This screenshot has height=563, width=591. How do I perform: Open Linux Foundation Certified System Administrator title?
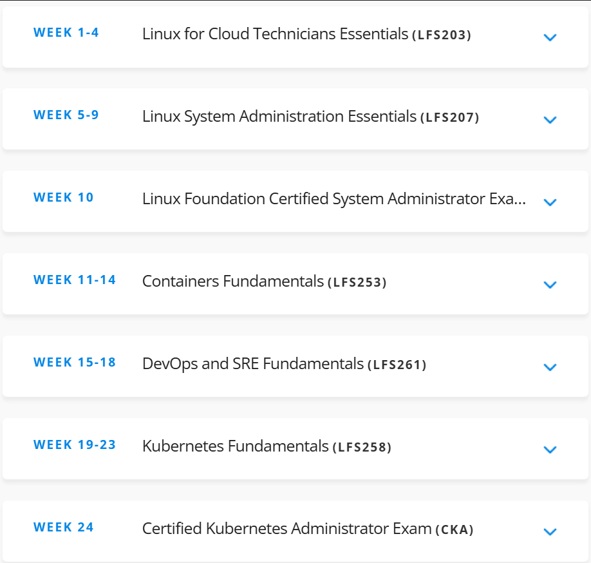tap(334, 199)
